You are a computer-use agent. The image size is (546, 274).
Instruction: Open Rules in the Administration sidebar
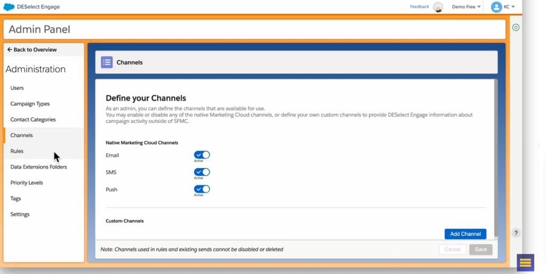click(x=17, y=151)
